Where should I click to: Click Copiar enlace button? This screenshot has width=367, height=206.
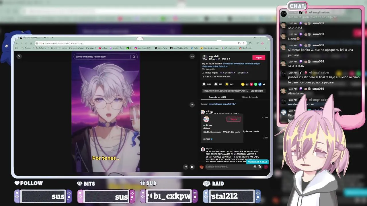click(257, 91)
